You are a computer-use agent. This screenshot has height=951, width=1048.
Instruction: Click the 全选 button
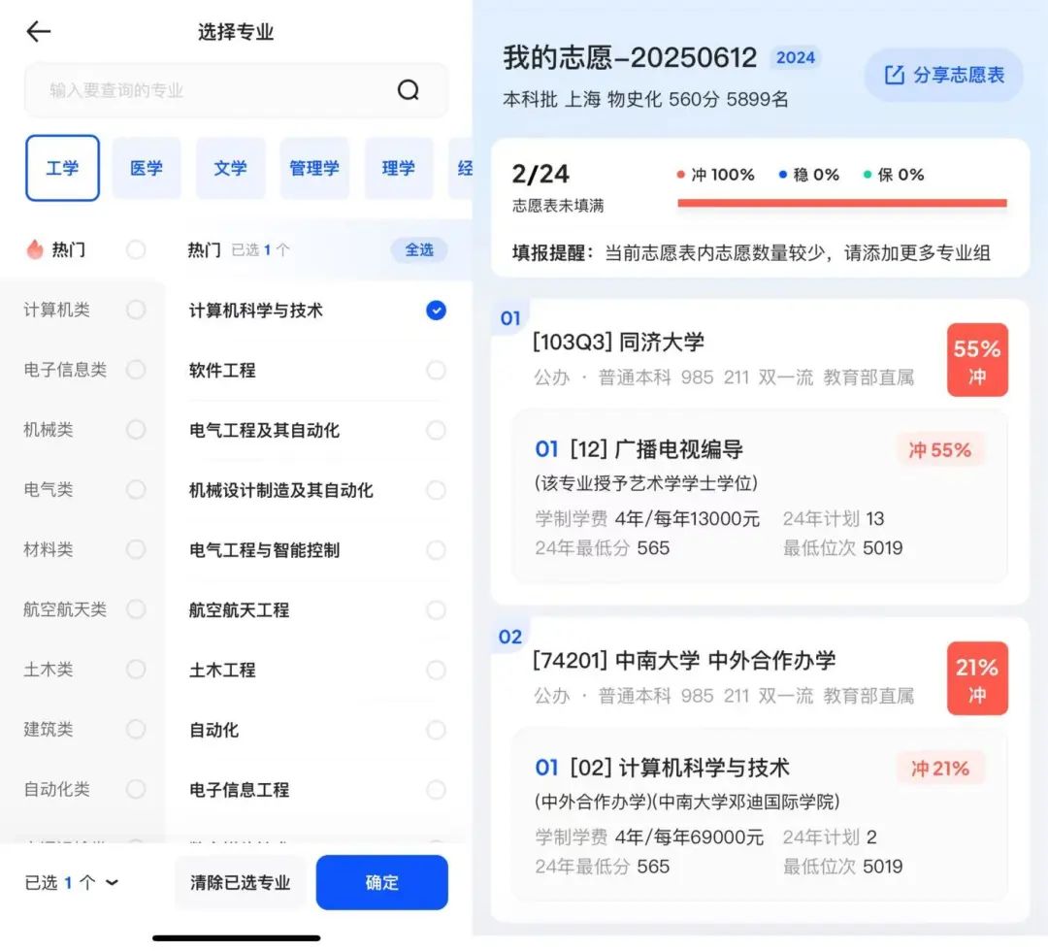pyautogui.click(x=419, y=250)
